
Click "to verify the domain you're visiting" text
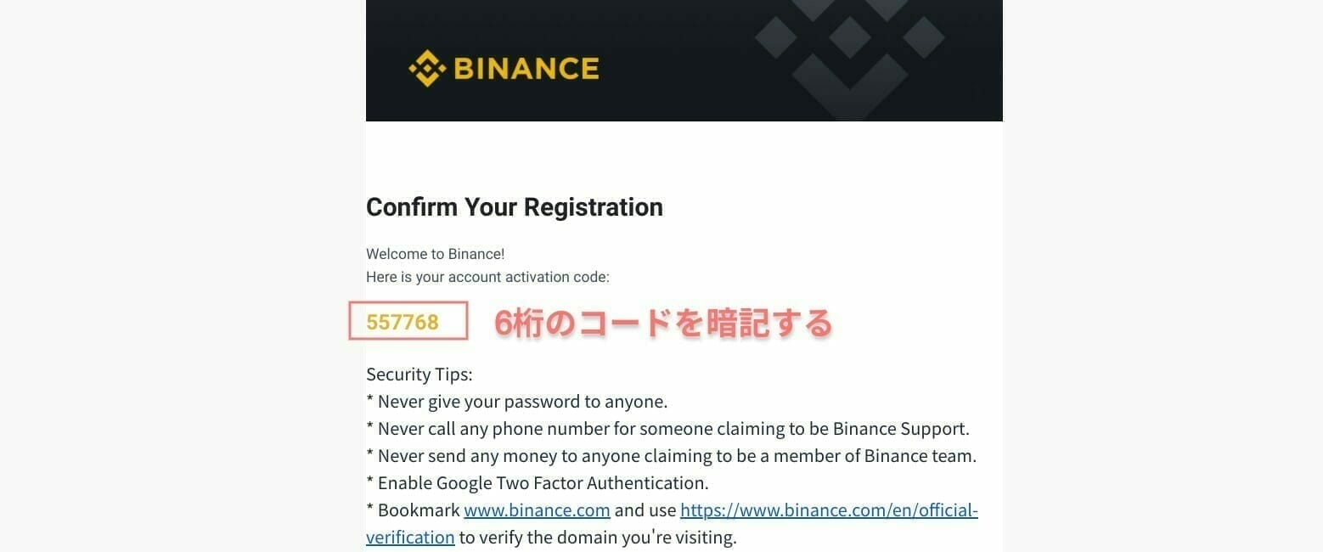598,538
